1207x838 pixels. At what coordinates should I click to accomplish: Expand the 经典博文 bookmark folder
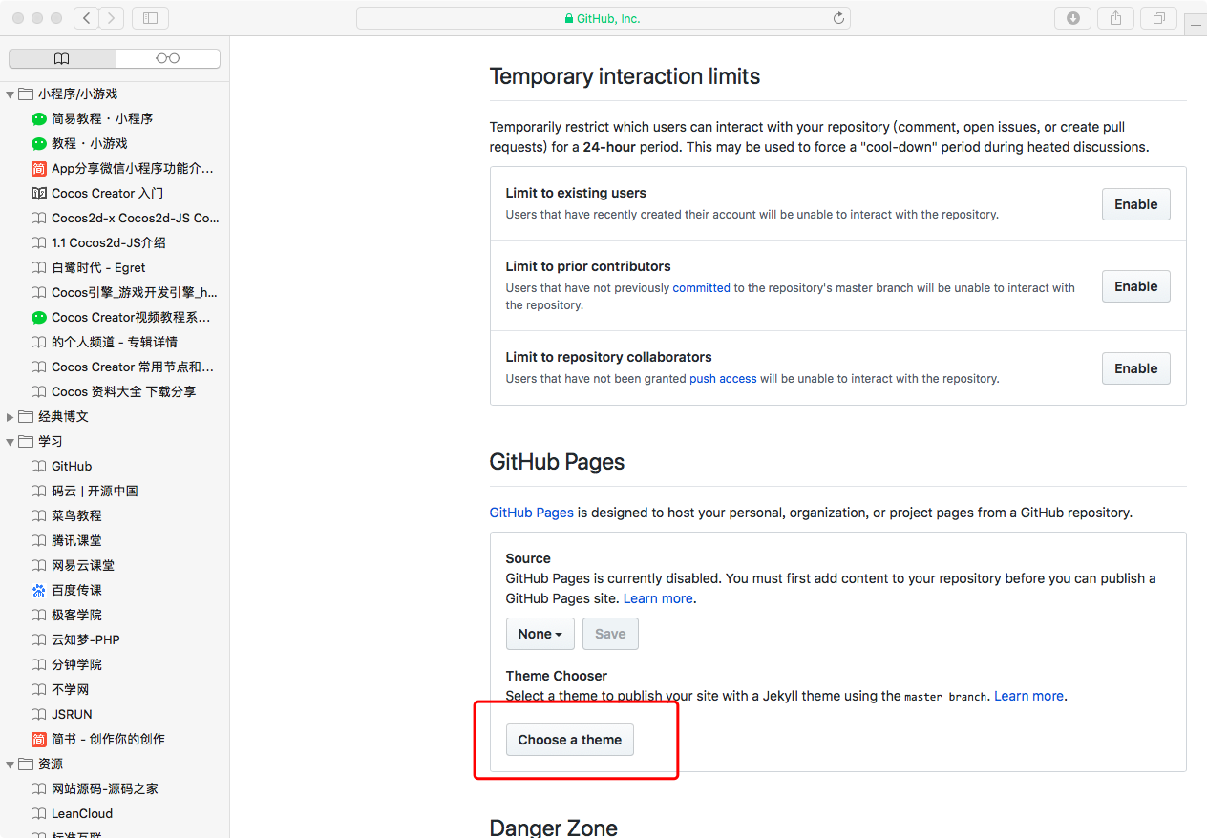tap(11, 417)
